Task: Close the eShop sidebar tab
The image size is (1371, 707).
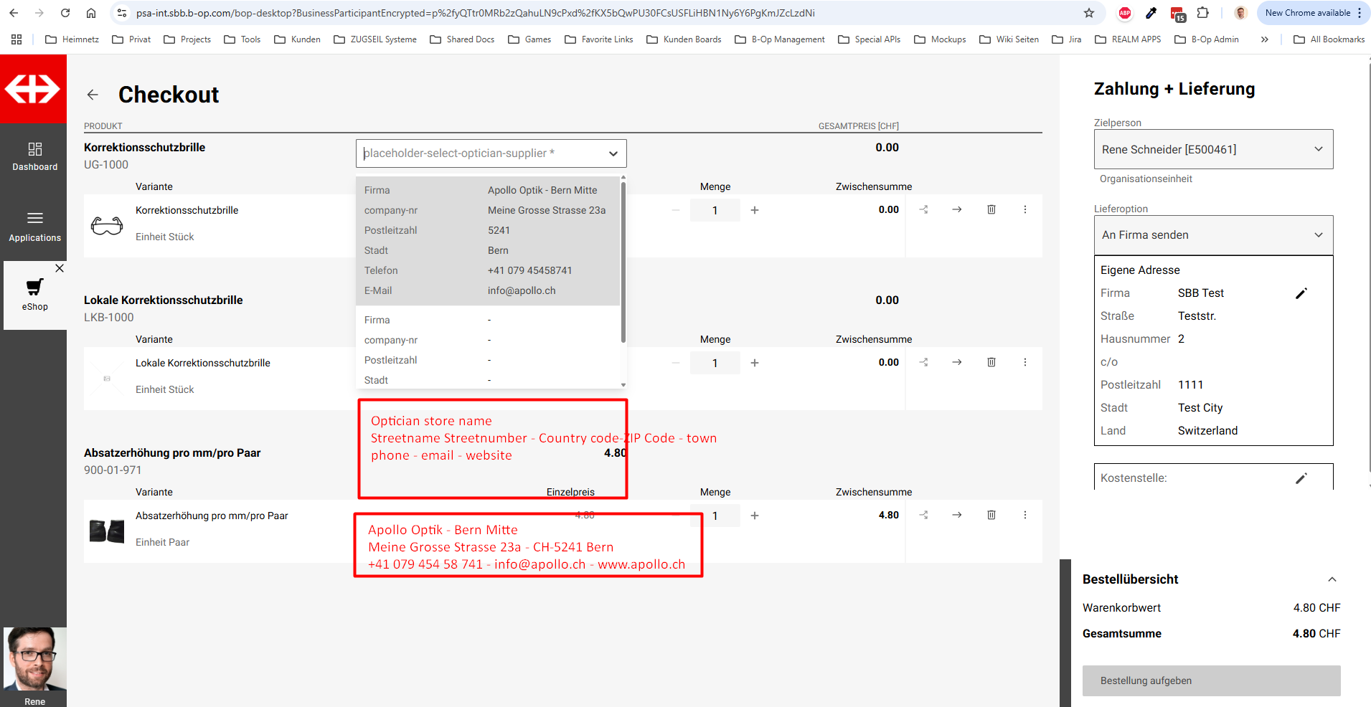Action: click(x=60, y=268)
